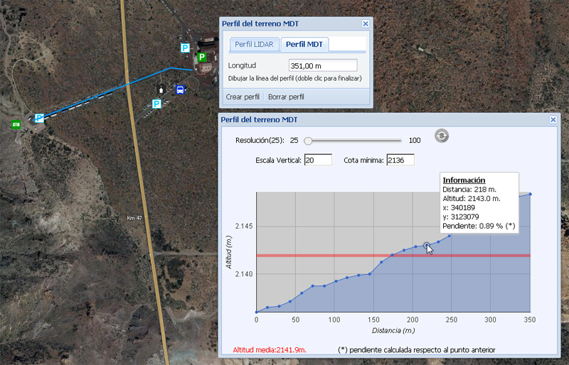Click the blue parking icon left of green marker

[x=185, y=48]
